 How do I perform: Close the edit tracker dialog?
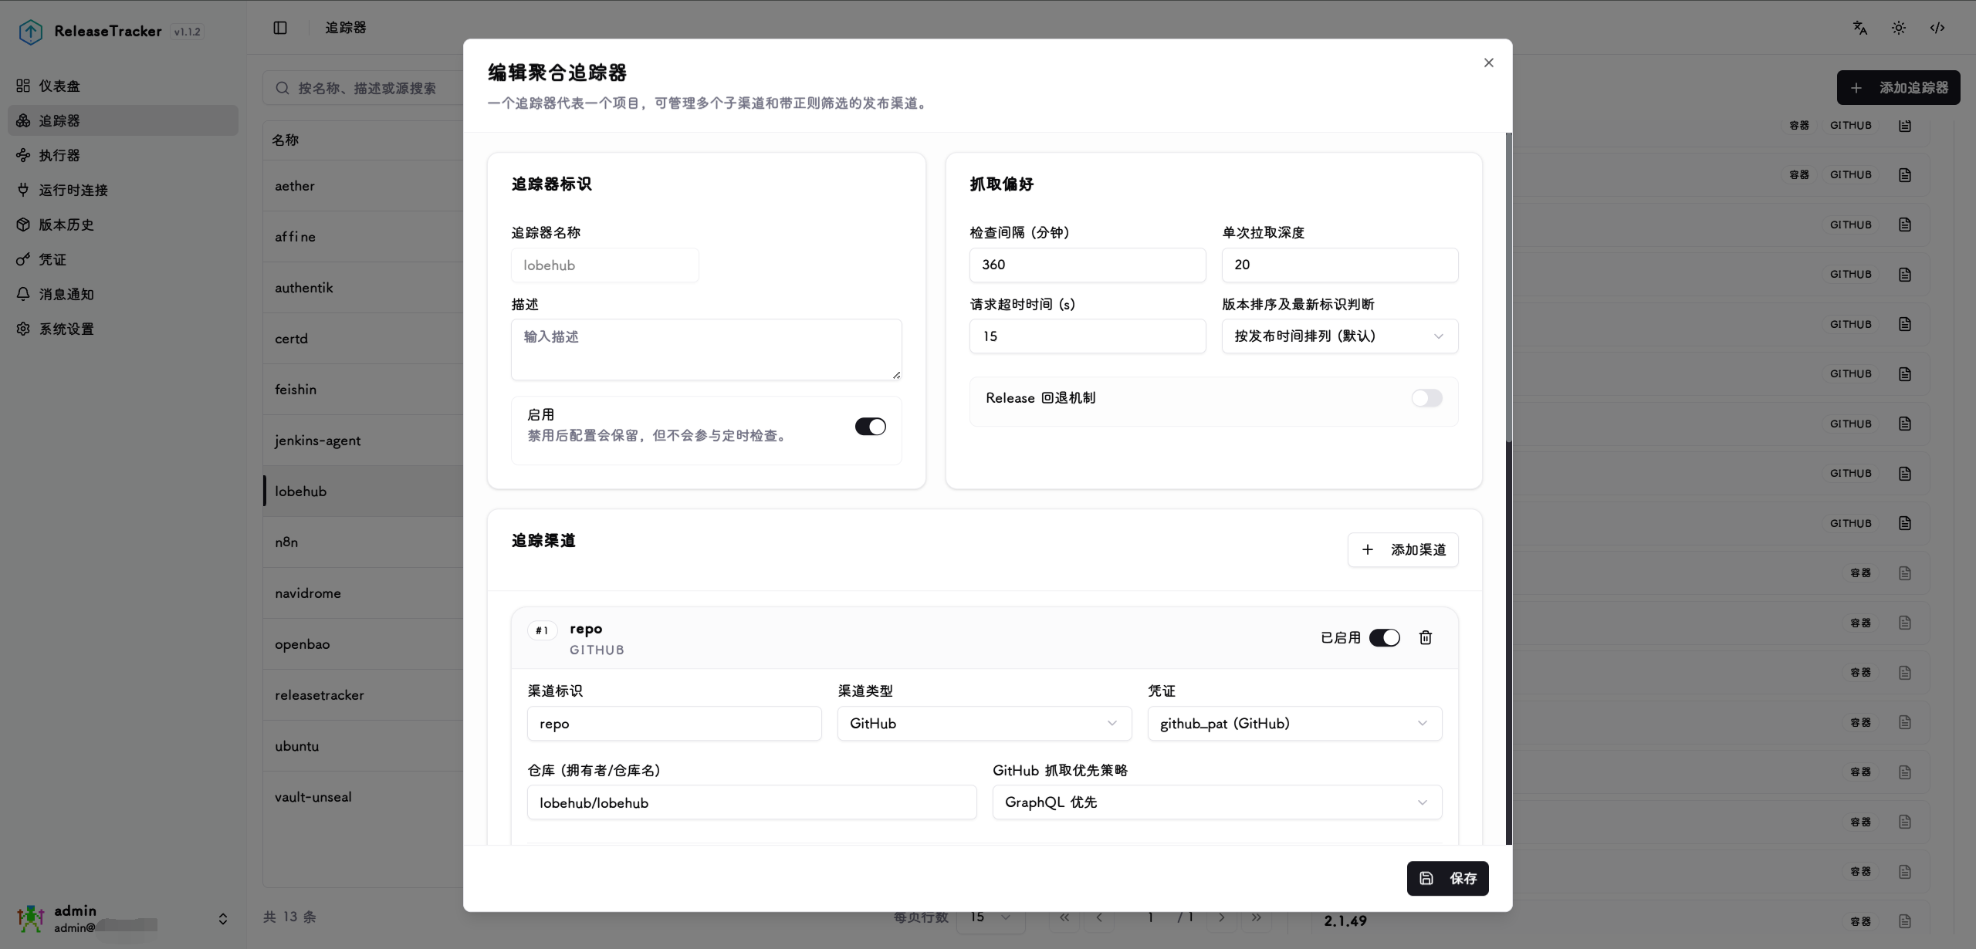[x=1489, y=62]
